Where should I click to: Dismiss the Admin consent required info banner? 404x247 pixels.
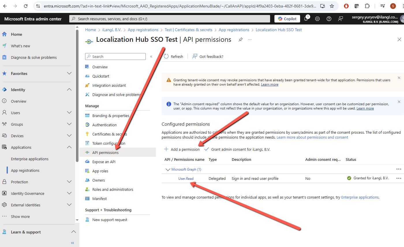coord(399,102)
